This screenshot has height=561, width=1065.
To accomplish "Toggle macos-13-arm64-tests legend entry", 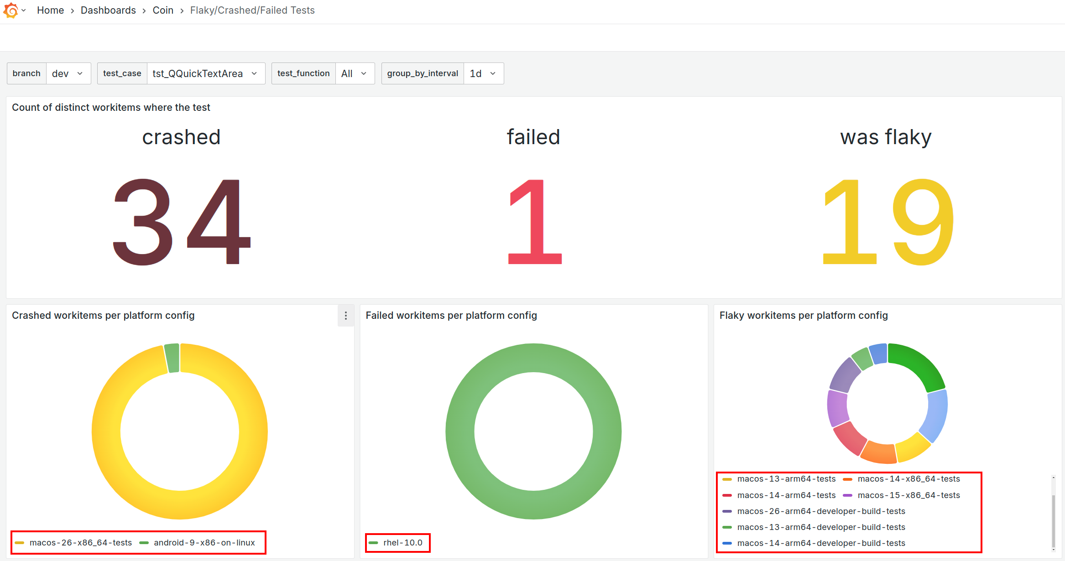I will pos(786,479).
